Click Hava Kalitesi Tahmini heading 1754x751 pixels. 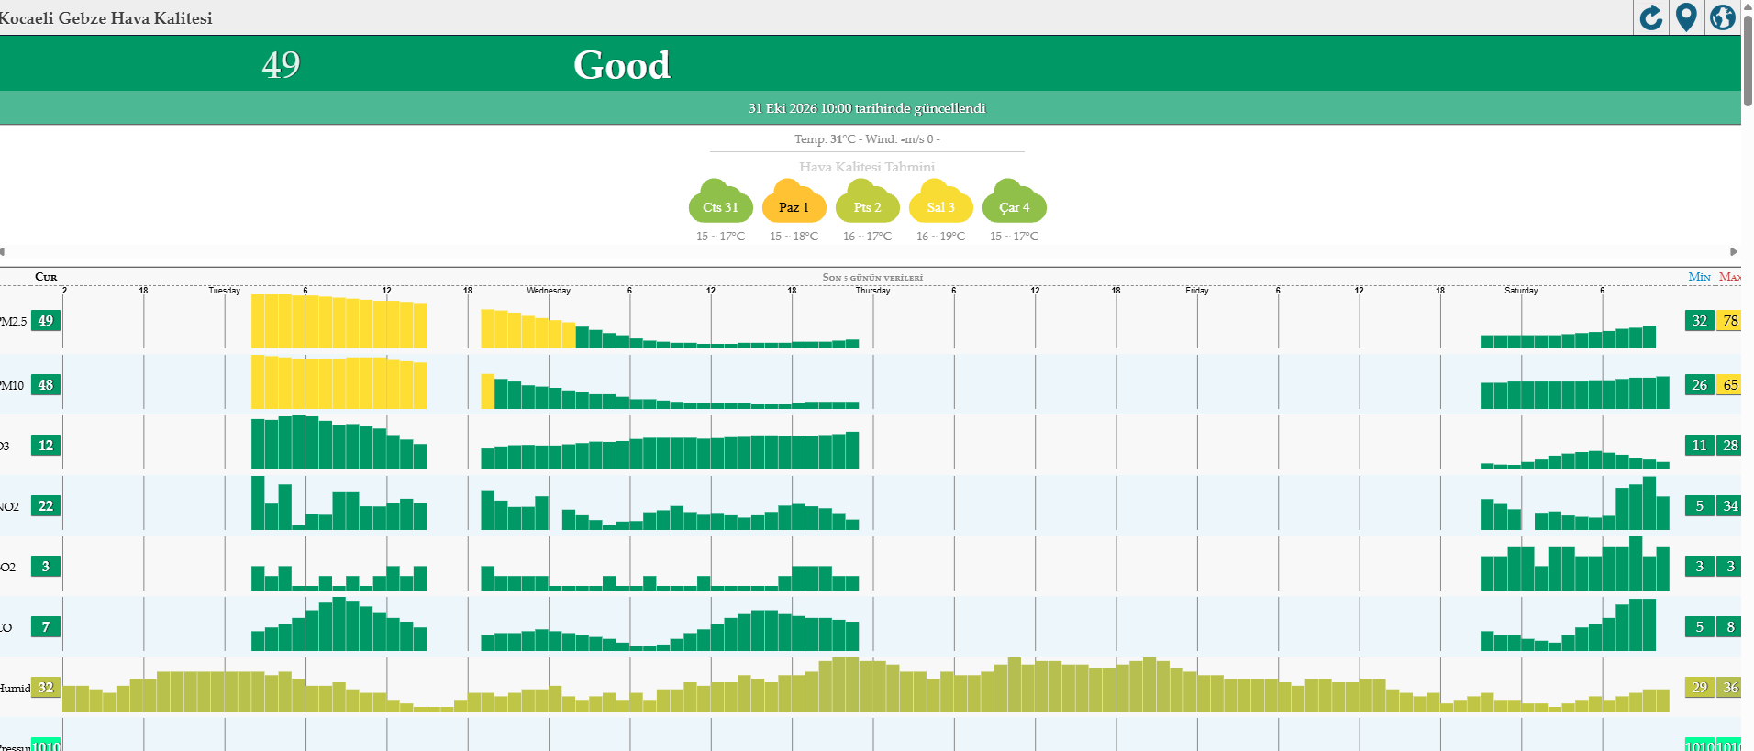867,167
